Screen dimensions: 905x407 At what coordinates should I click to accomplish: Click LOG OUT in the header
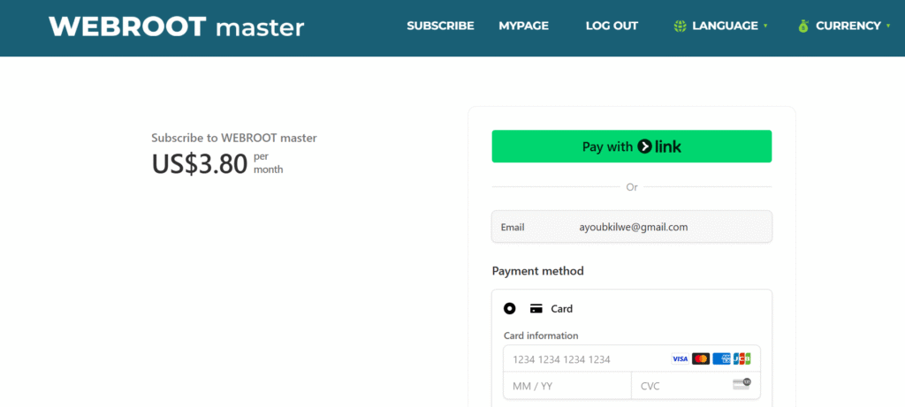612,26
